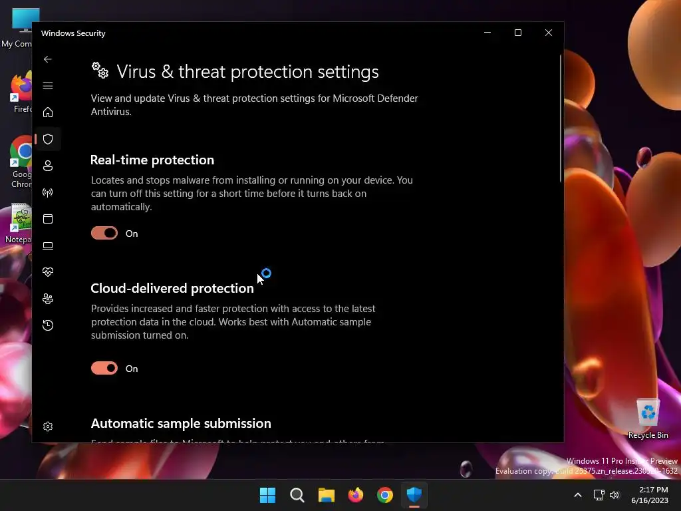The image size is (681, 511).
Task: Turn off Real-time protection toggle
Action: 104,234
